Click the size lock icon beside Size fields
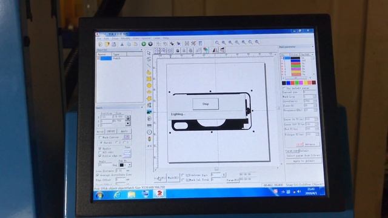Viewport: 388px width, 218px height. [128, 117]
